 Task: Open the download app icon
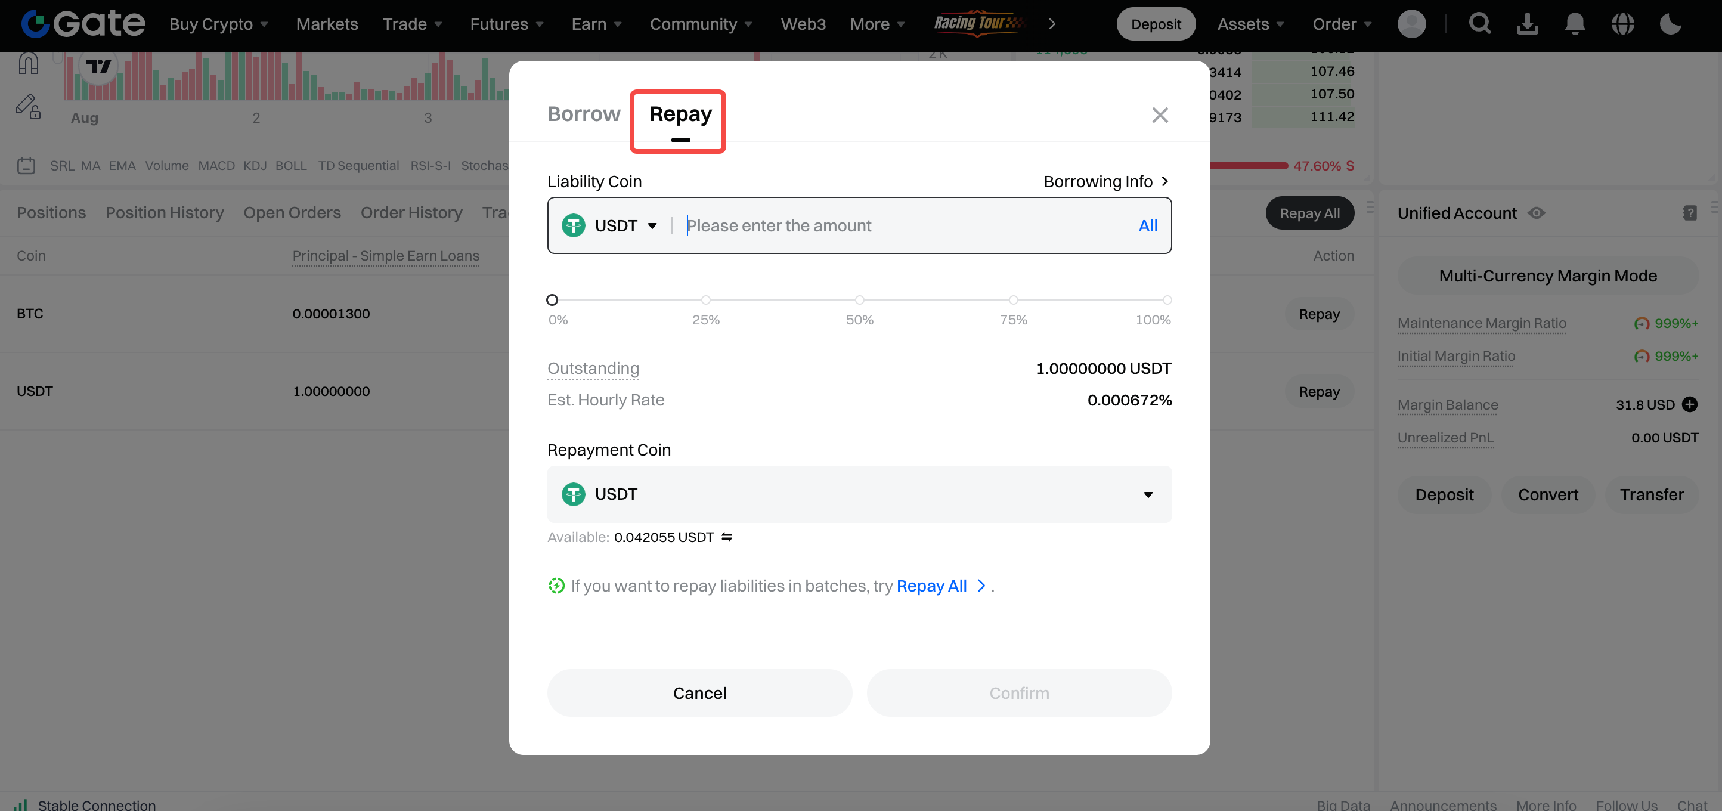pyautogui.click(x=1527, y=24)
